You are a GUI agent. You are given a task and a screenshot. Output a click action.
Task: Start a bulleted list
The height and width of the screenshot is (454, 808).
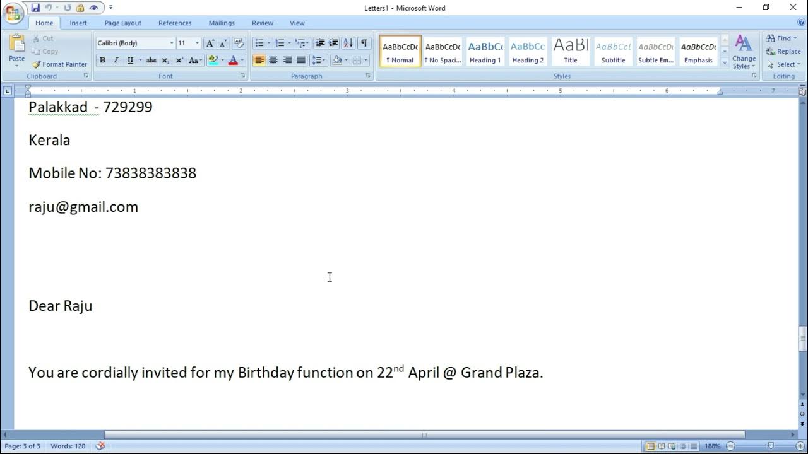pos(259,43)
